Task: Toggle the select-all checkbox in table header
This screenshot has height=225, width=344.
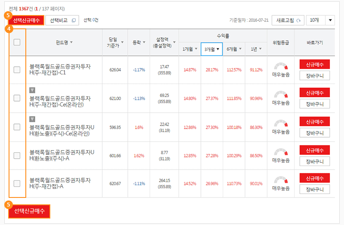Action: click(x=17, y=42)
